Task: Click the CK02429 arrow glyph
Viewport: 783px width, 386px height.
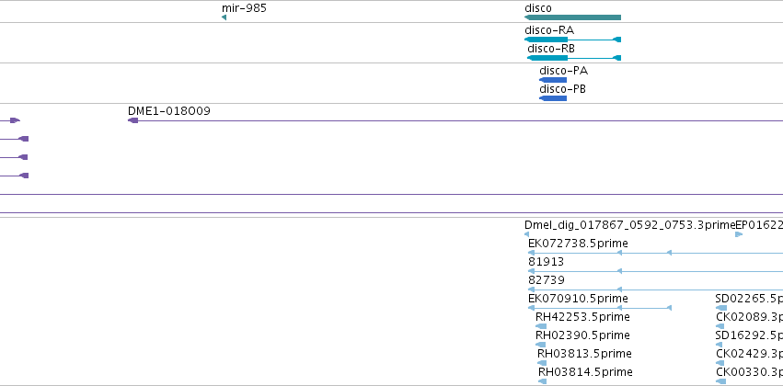Action: click(x=720, y=363)
